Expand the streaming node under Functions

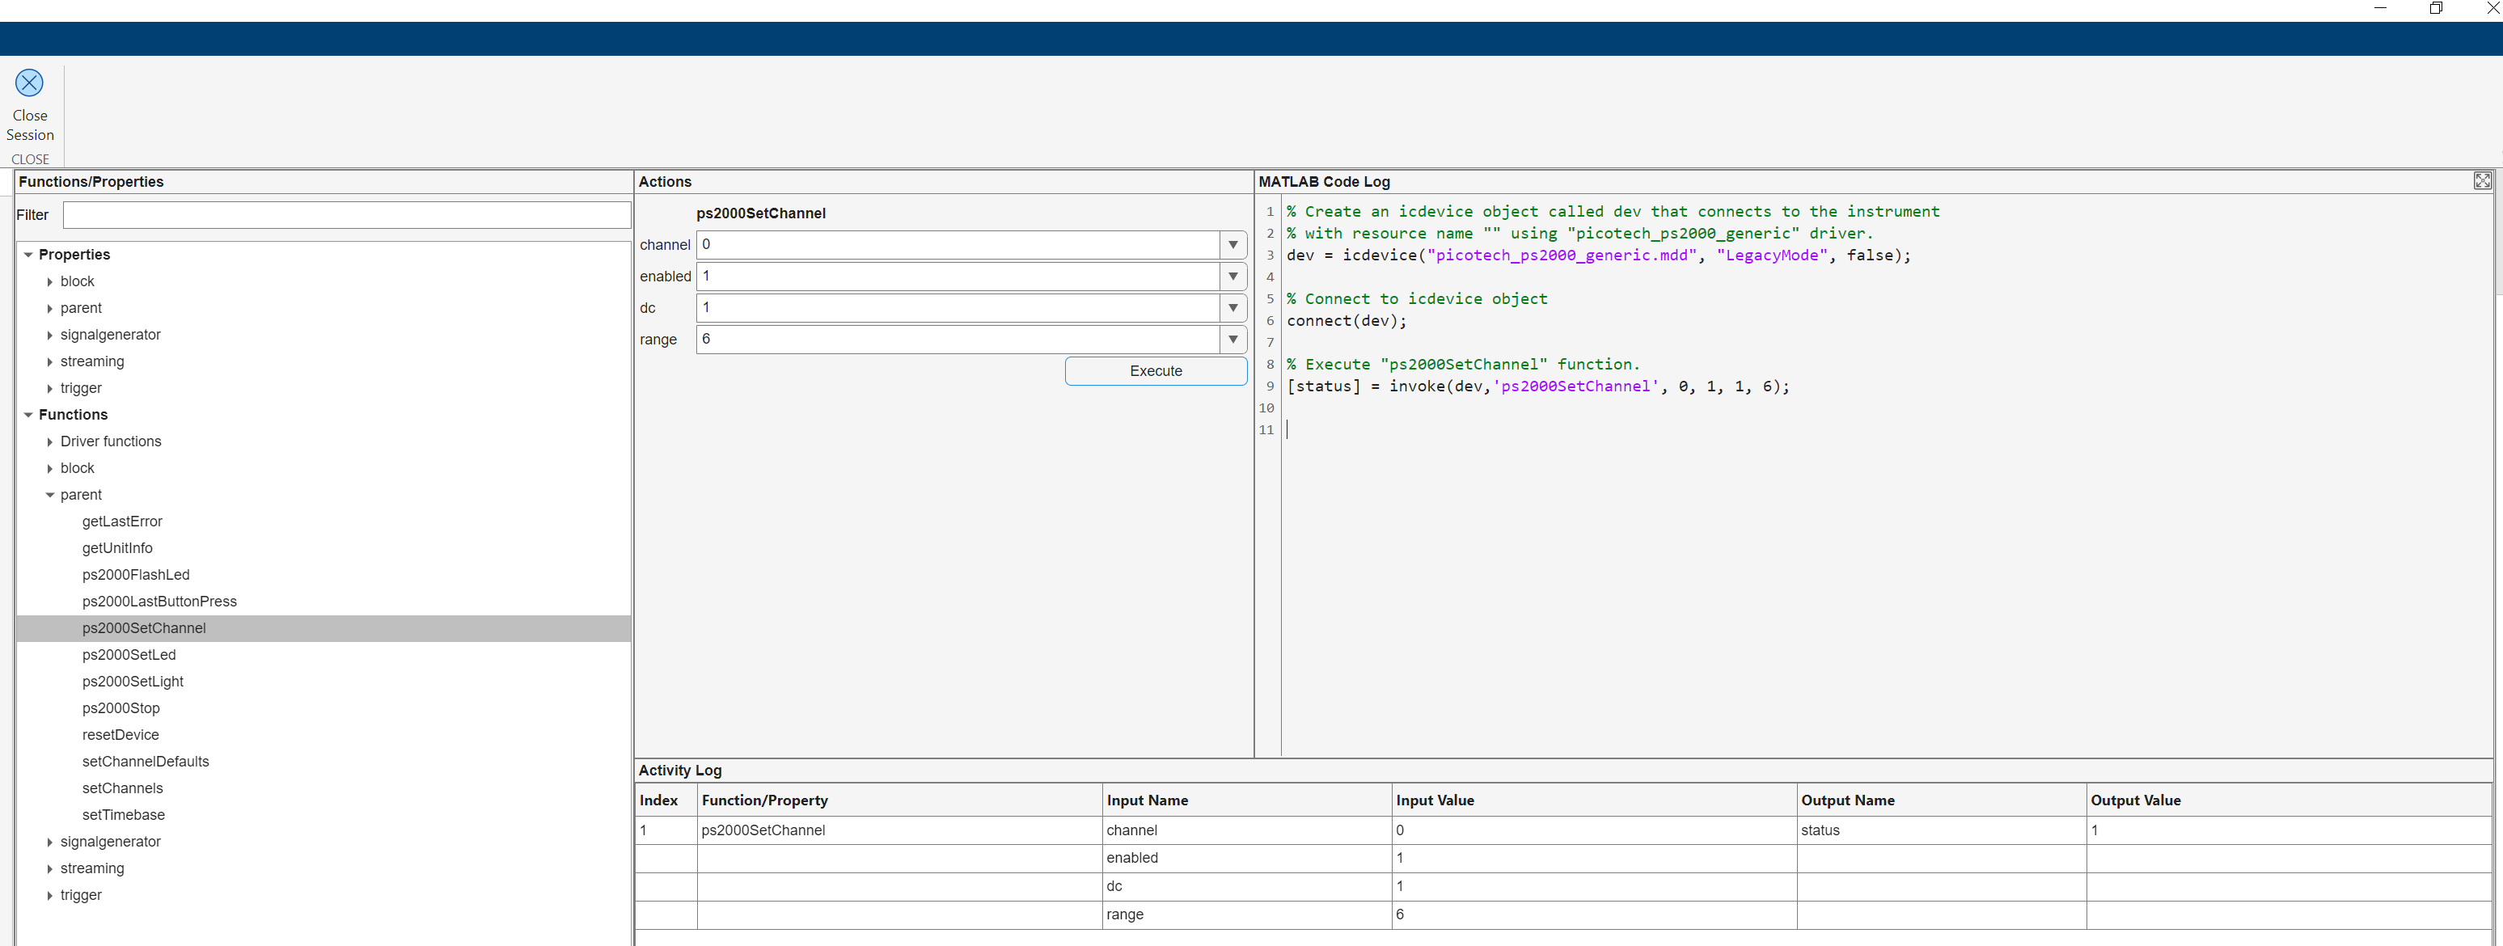(x=49, y=869)
